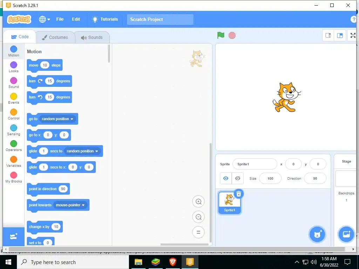Zoom out the code workspace
Screen dimensions: 359x269
(198, 217)
